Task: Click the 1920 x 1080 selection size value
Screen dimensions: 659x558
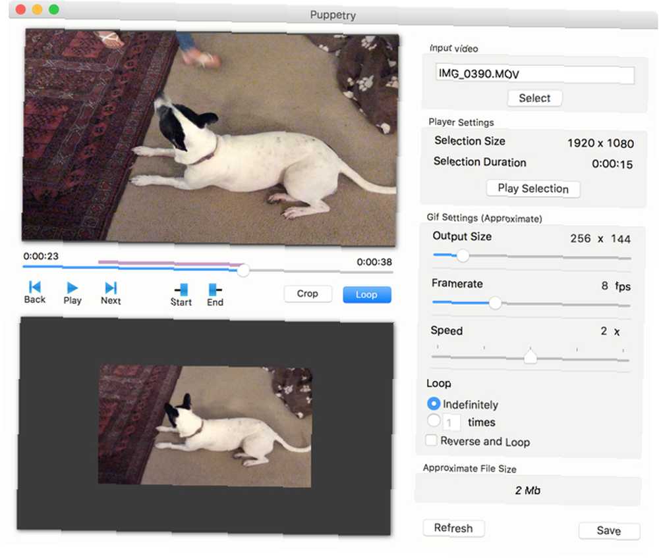Action: (600, 143)
